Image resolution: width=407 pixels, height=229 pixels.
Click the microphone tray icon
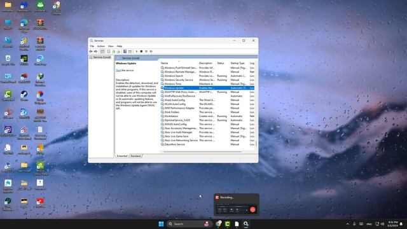pyautogui.click(x=354, y=224)
